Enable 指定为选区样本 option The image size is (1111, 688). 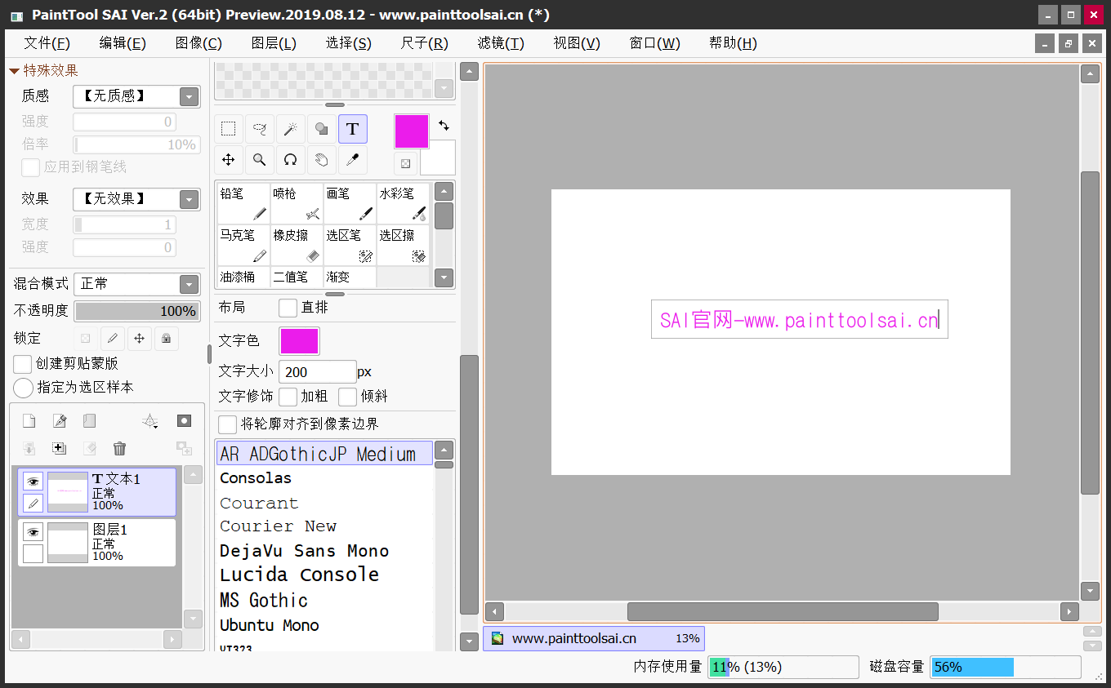24,387
